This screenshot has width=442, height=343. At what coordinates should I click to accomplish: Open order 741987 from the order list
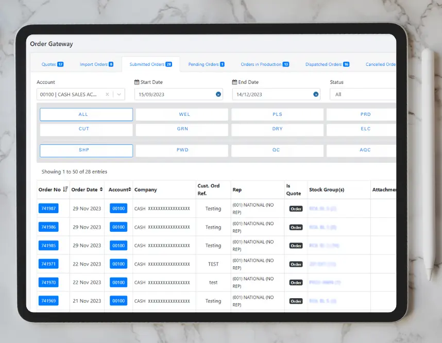pyautogui.click(x=48, y=208)
